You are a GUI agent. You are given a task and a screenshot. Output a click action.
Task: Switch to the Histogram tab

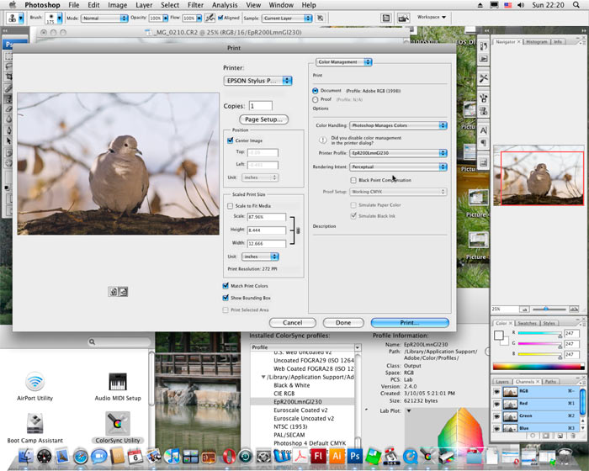coord(537,42)
